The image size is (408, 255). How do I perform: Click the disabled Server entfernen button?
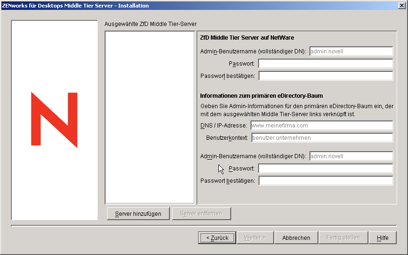pos(201,213)
